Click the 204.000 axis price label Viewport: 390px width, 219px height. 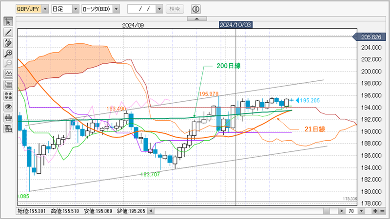point(371,47)
